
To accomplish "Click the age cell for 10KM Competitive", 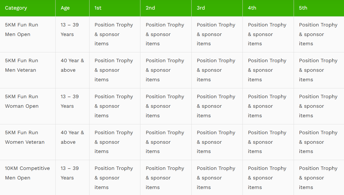I will pos(70,173).
